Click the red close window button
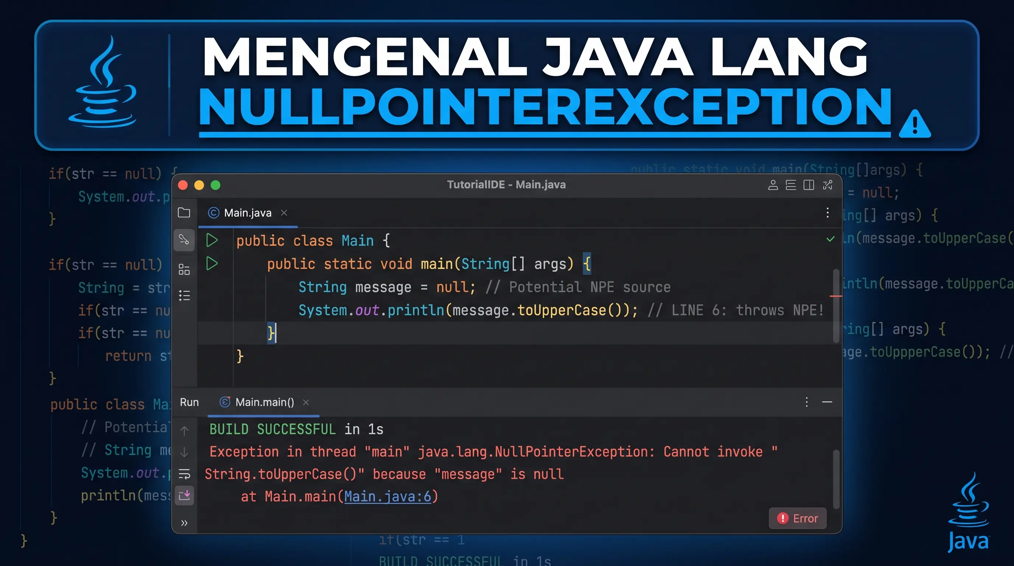The height and width of the screenshot is (566, 1014). click(x=183, y=185)
